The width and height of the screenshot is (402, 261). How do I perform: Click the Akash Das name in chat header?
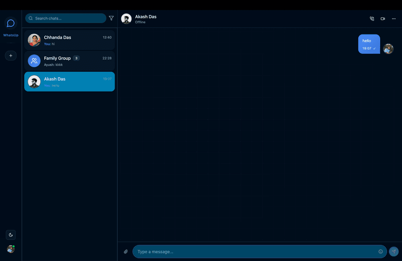146,16
